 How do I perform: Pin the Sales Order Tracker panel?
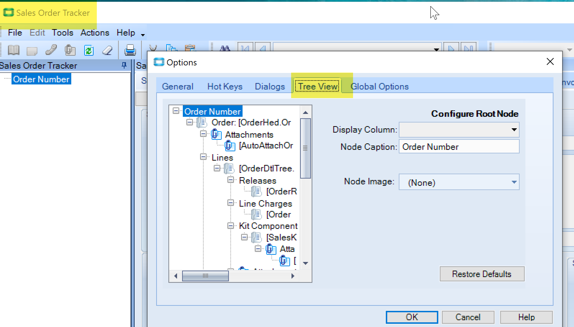click(124, 65)
